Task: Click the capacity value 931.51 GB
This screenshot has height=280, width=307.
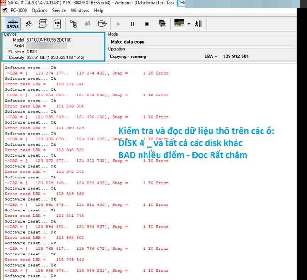Action: click(x=55, y=57)
